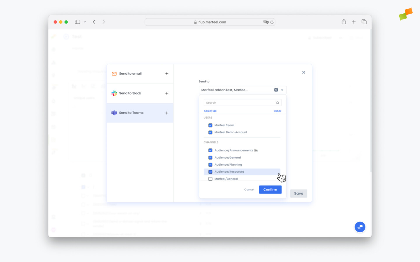Open the Marfeel widget in the bottom right corner
420x262 pixels.
pyautogui.click(x=360, y=227)
